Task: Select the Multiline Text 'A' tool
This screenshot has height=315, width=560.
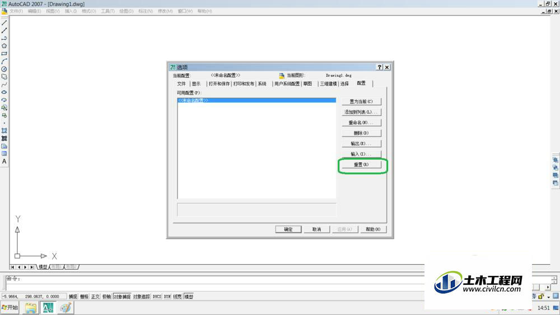Action: click(x=4, y=161)
